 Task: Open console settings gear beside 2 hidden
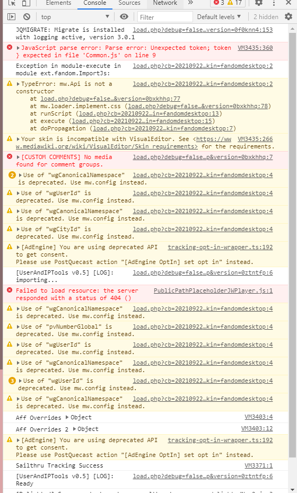pos(289,16)
